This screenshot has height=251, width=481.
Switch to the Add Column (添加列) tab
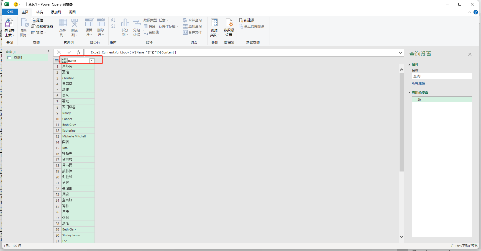click(56, 12)
